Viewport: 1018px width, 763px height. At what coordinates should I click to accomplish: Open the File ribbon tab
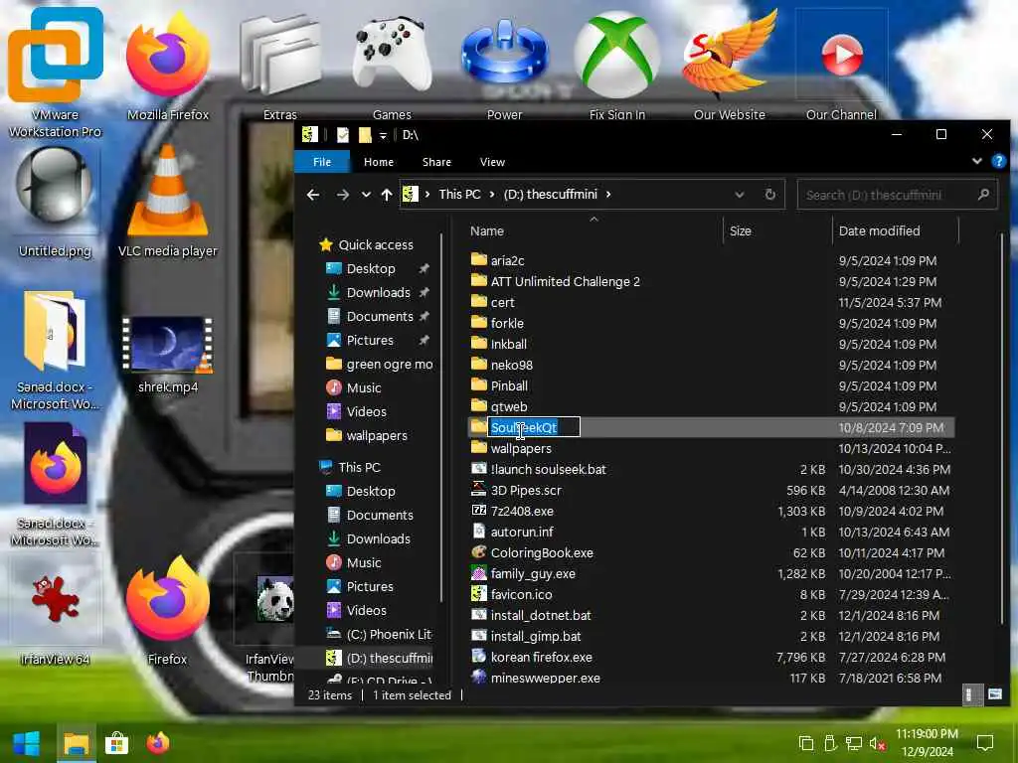coord(322,162)
